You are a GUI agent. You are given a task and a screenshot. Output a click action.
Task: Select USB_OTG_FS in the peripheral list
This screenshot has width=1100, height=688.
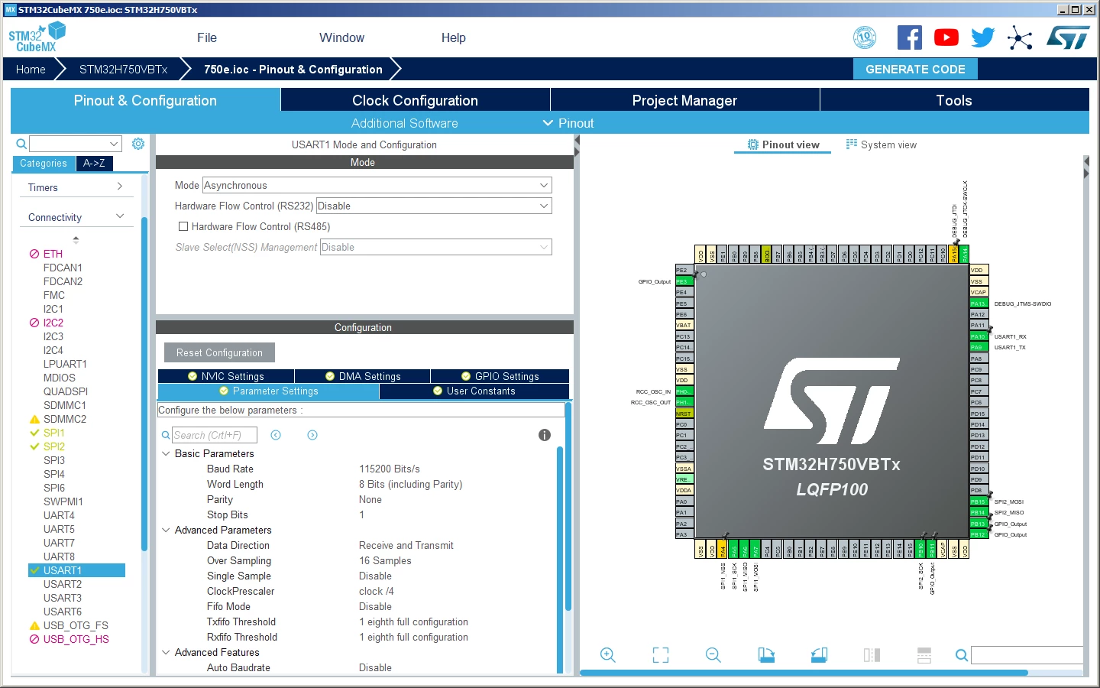tap(76, 625)
